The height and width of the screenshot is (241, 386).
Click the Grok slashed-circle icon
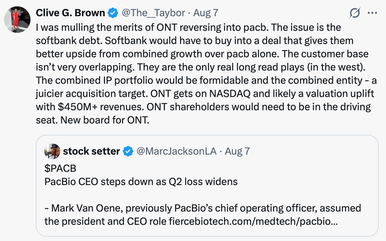coord(355,13)
